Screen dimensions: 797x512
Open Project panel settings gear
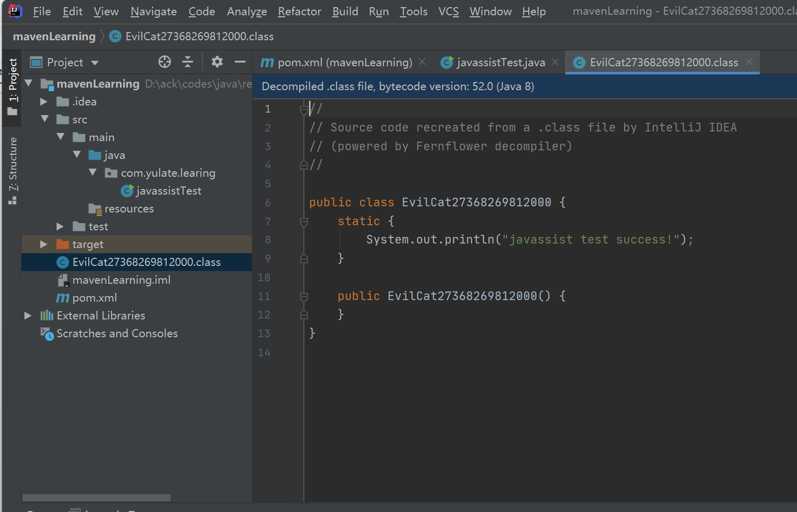[217, 62]
